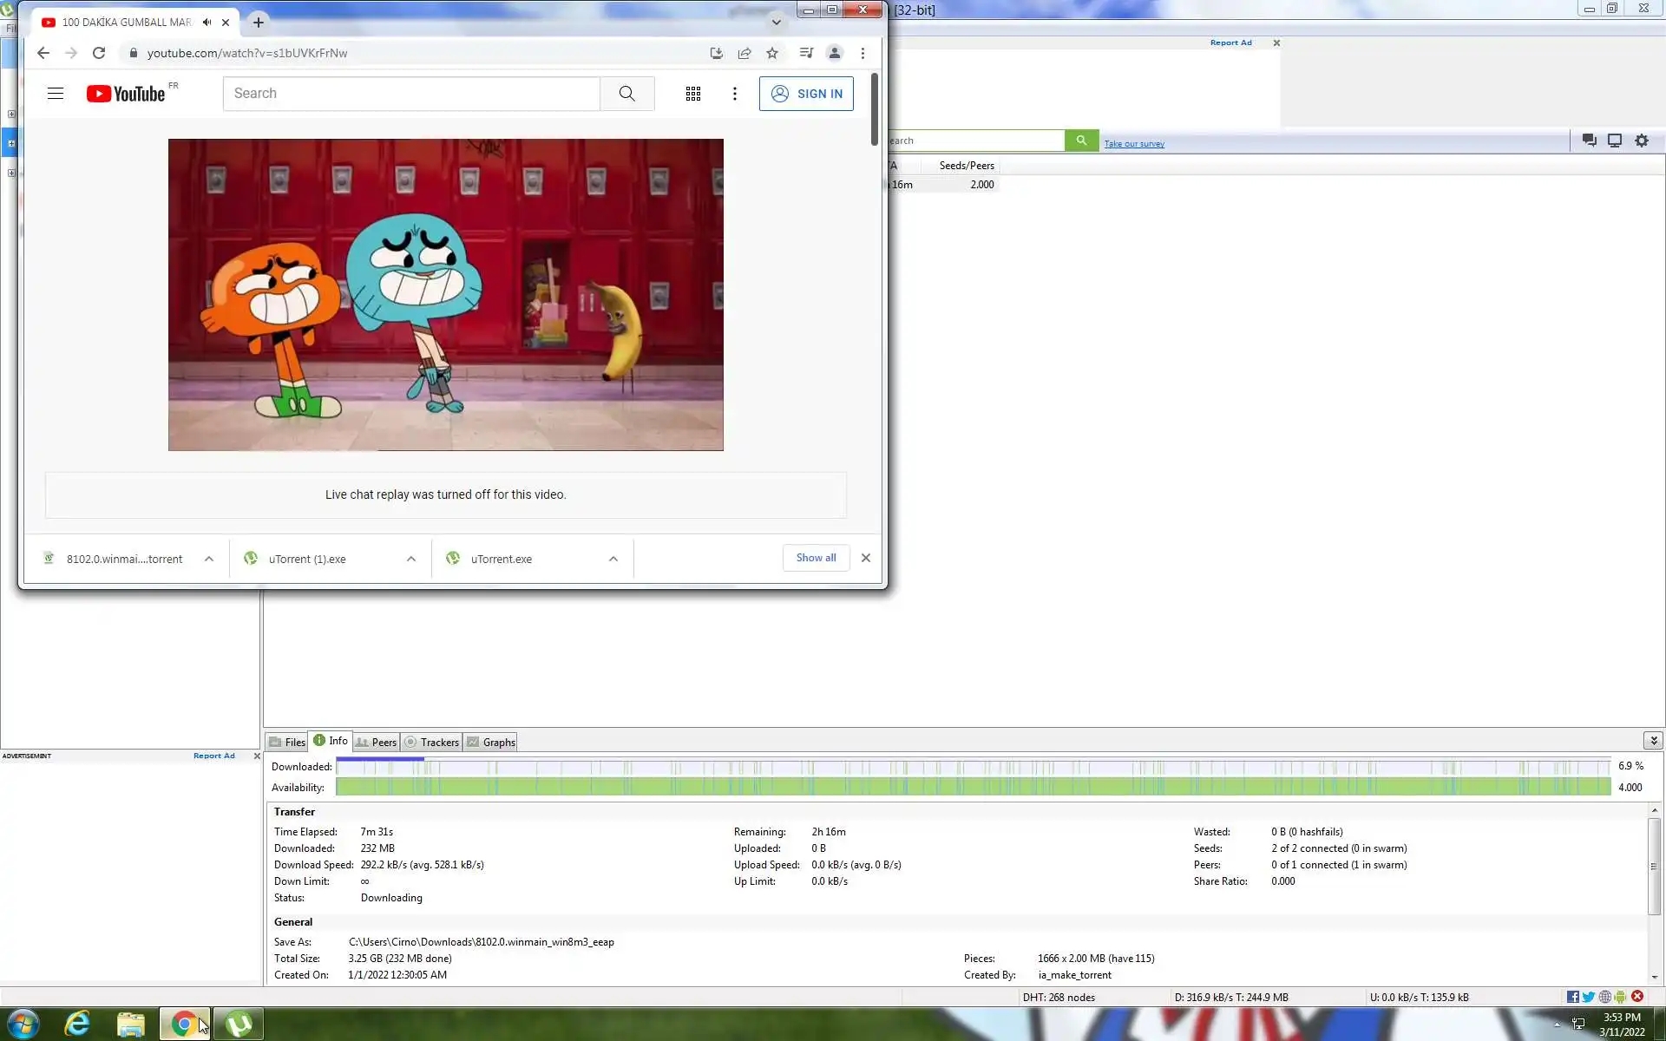Click the YouTube search magnifier button
The image size is (1666, 1041).
click(626, 94)
